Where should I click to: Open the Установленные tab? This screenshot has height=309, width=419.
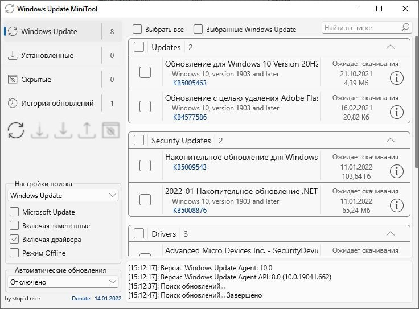[48, 56]
